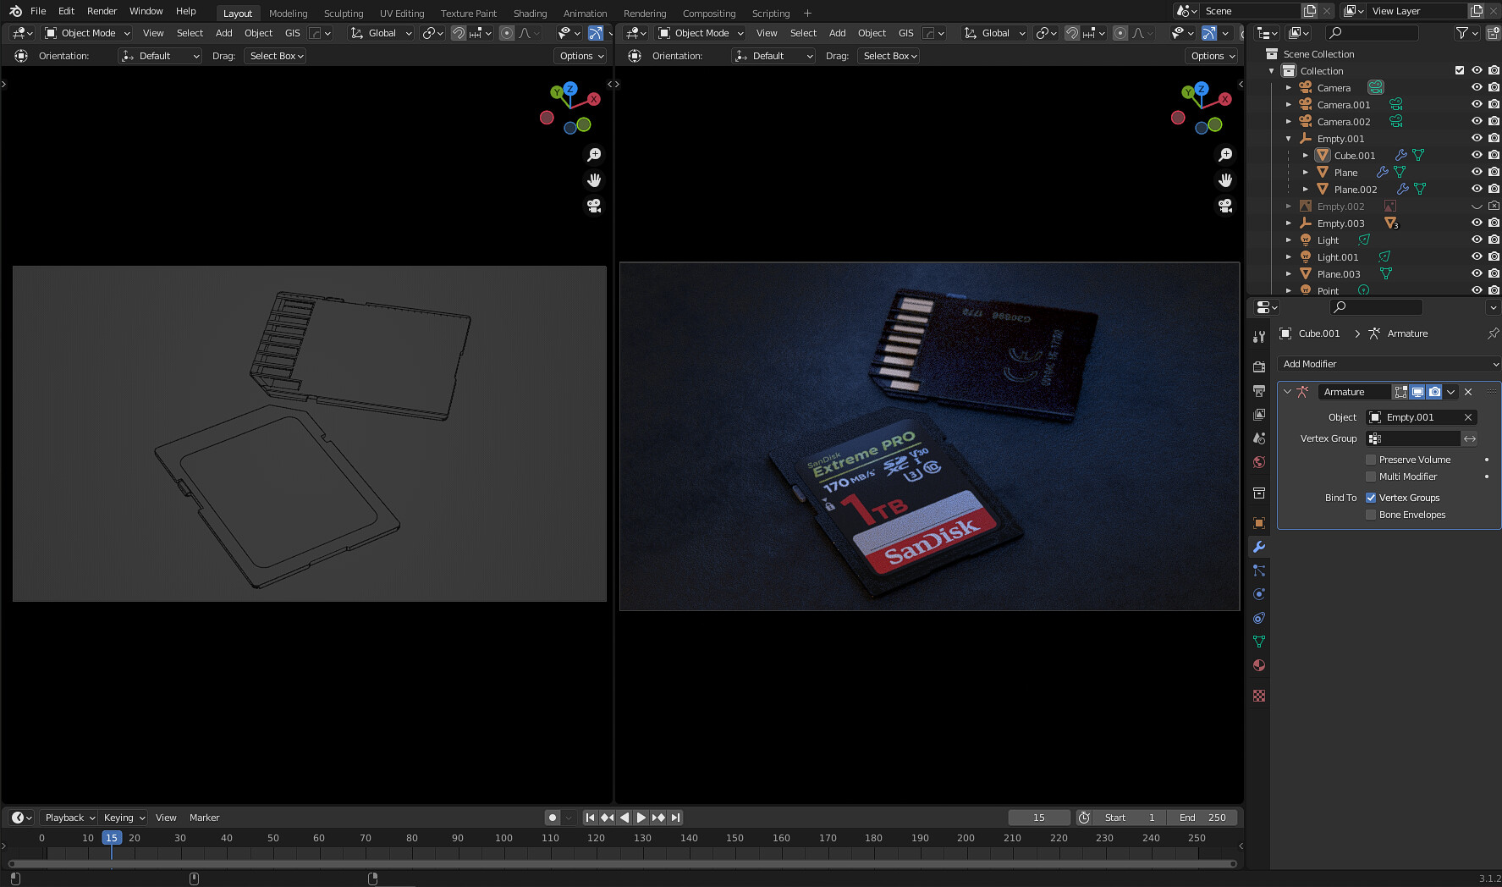
Task: Switch to the Modeling workspace tab
Action: pyautogui.click(x=289, y=13)
